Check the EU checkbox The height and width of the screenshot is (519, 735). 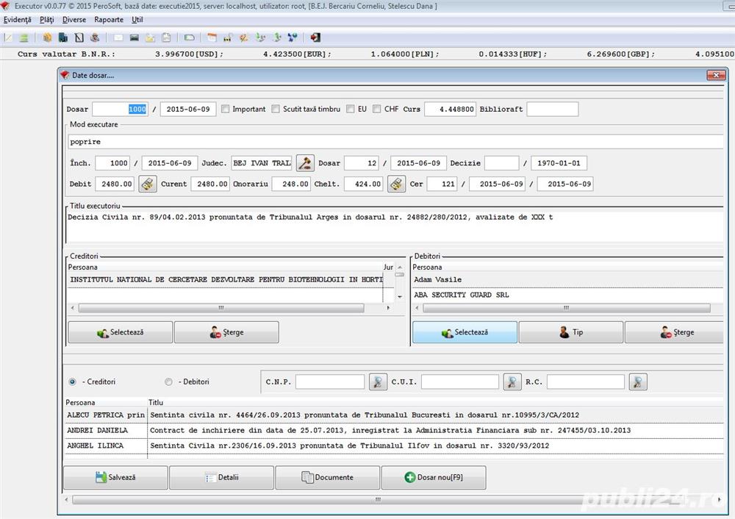point(351,109)
